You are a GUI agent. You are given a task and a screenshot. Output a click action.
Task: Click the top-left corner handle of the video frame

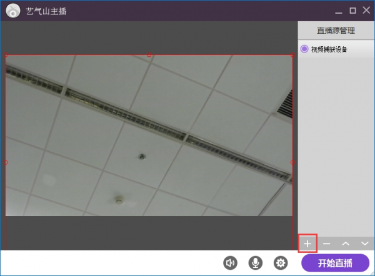click(6, 55)
